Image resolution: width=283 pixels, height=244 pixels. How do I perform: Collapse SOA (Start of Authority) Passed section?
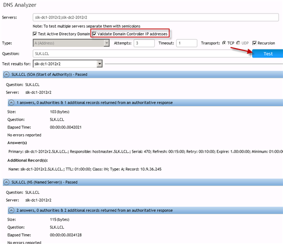tap(7, 74)
